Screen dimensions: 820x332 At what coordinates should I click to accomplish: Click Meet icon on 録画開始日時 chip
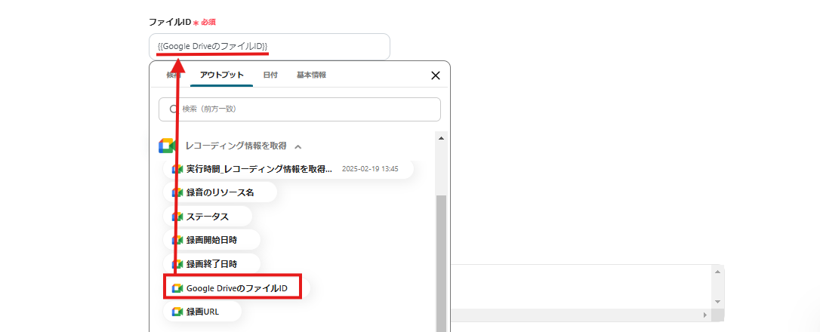pyautogui.click(x=177, y=241)
